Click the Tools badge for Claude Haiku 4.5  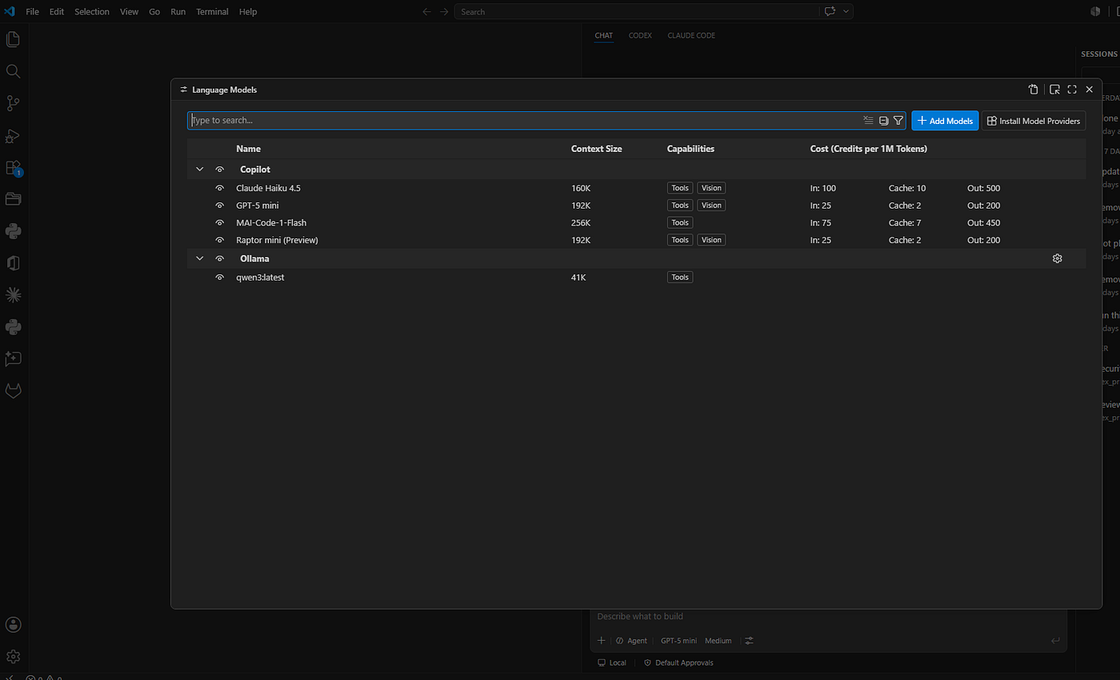pyautogui.click(x=680, y=188)
